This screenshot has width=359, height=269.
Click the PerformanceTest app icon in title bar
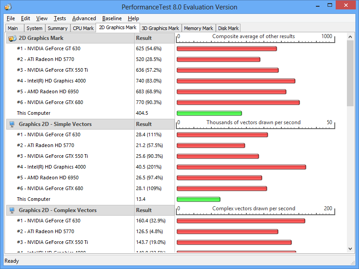[8, 7]
